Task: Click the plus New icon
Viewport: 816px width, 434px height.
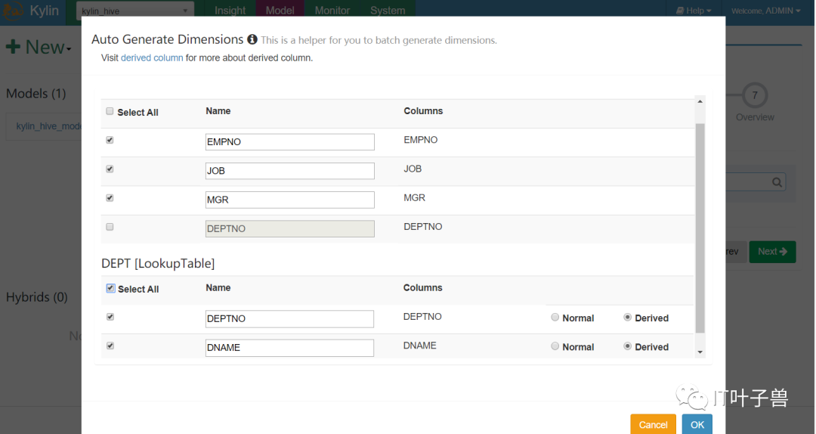Action: pos(13,47)
